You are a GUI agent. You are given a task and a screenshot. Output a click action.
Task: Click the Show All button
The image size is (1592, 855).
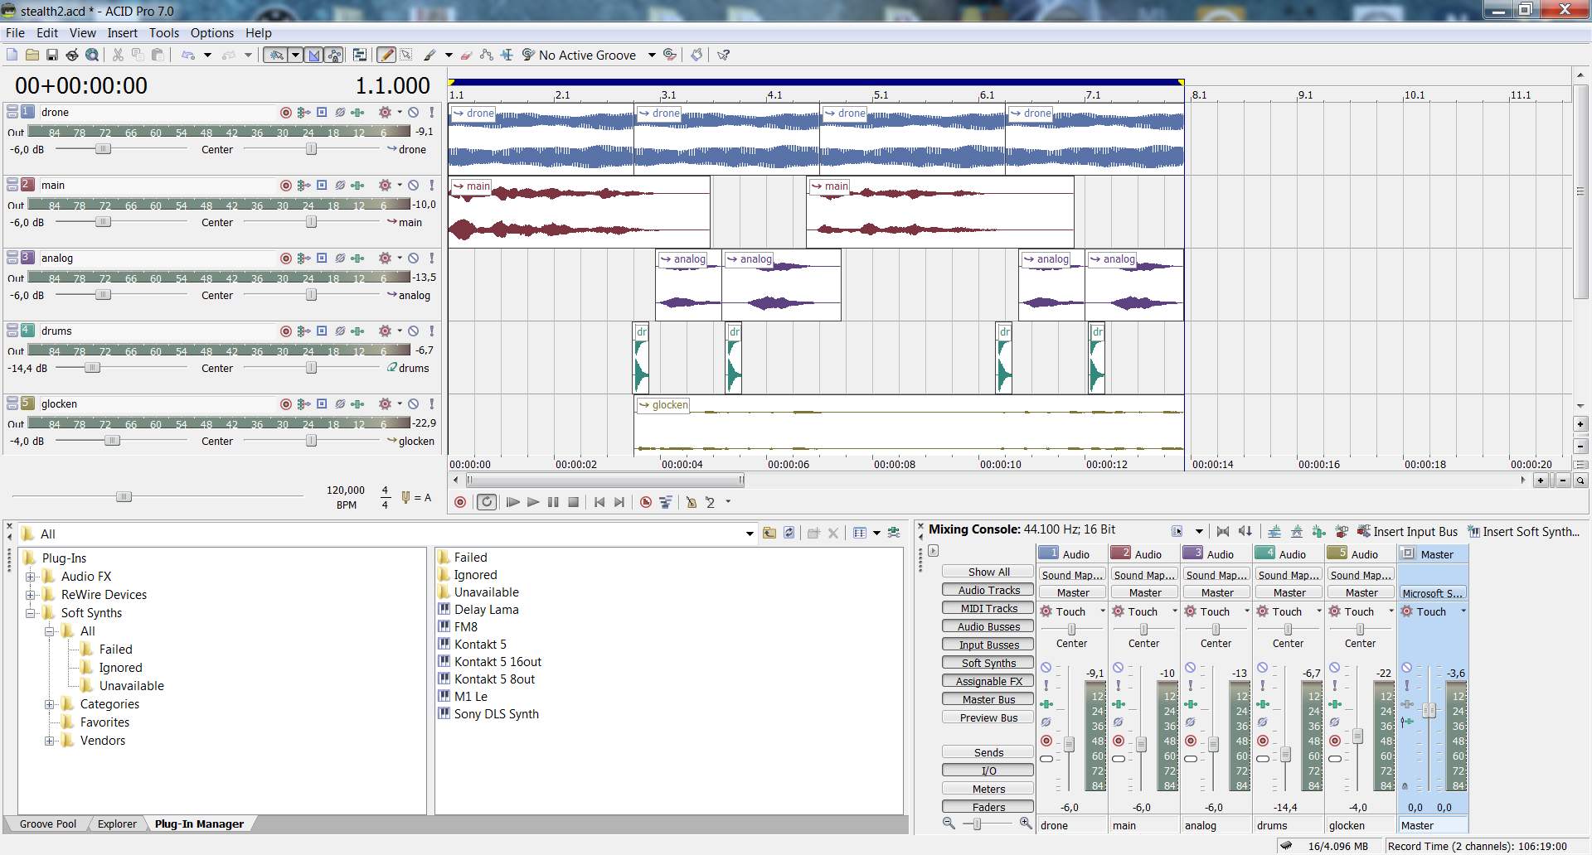[x=988, y=572]
